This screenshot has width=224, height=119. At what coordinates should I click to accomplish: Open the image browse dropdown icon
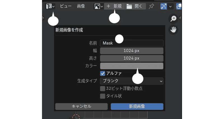tap(99, 6)
